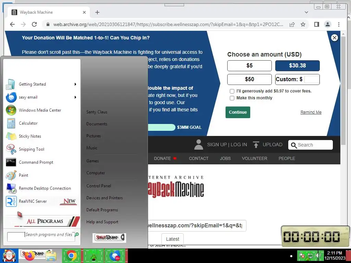
Task: Open Games from Start menu
Action: tap(93, 161)
